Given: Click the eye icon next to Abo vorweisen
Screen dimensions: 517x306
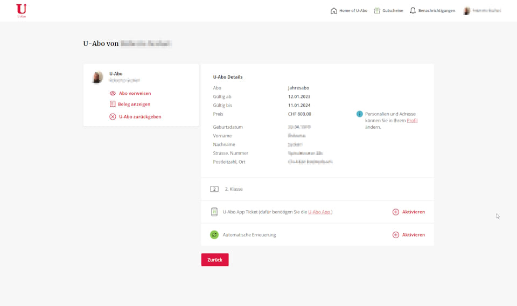Looking at the screenshot, I should tap(113, 93).
